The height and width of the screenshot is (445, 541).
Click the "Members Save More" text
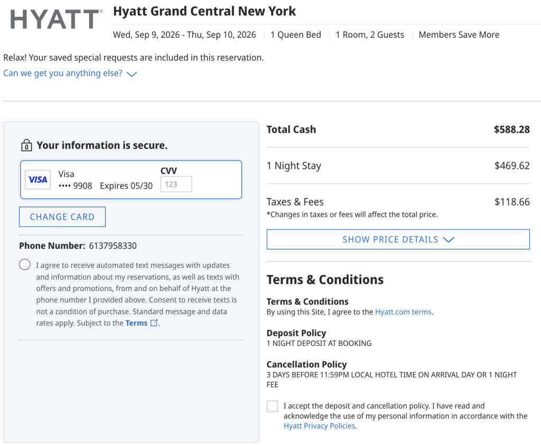click(x=459, y=35)
